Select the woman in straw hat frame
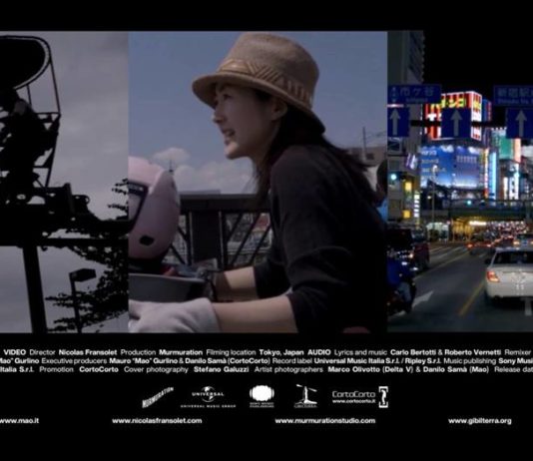The image size is (533, 461). pyautogui.click(x=258, y=182)
